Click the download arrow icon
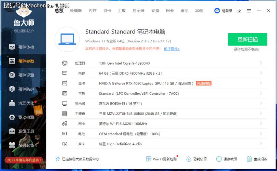 [x=239, y=11]
